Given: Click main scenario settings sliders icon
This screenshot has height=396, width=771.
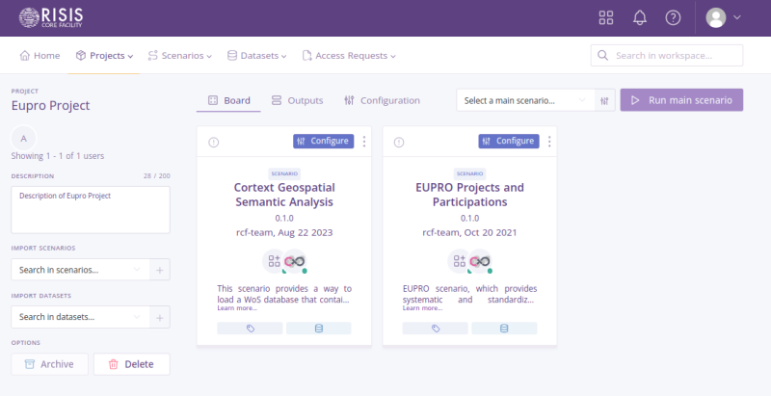Looking at the screenshot, I should (x=605, y=100).
